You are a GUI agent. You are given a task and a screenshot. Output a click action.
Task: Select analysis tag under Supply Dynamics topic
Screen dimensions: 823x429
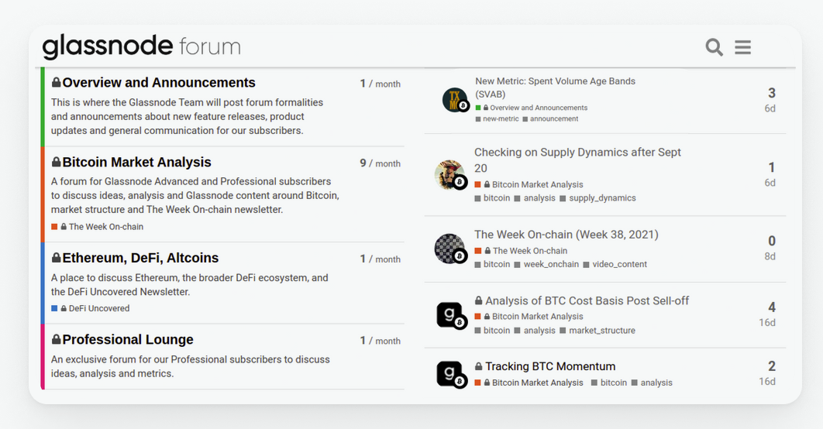pos(535,198)
